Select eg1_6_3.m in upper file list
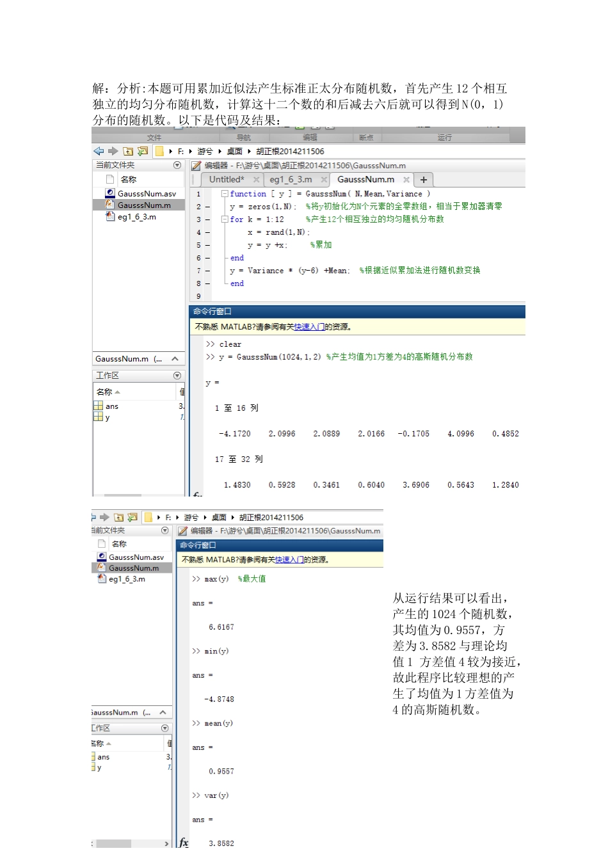The height and width of the screenshot is (860, 608). point(139,217)
